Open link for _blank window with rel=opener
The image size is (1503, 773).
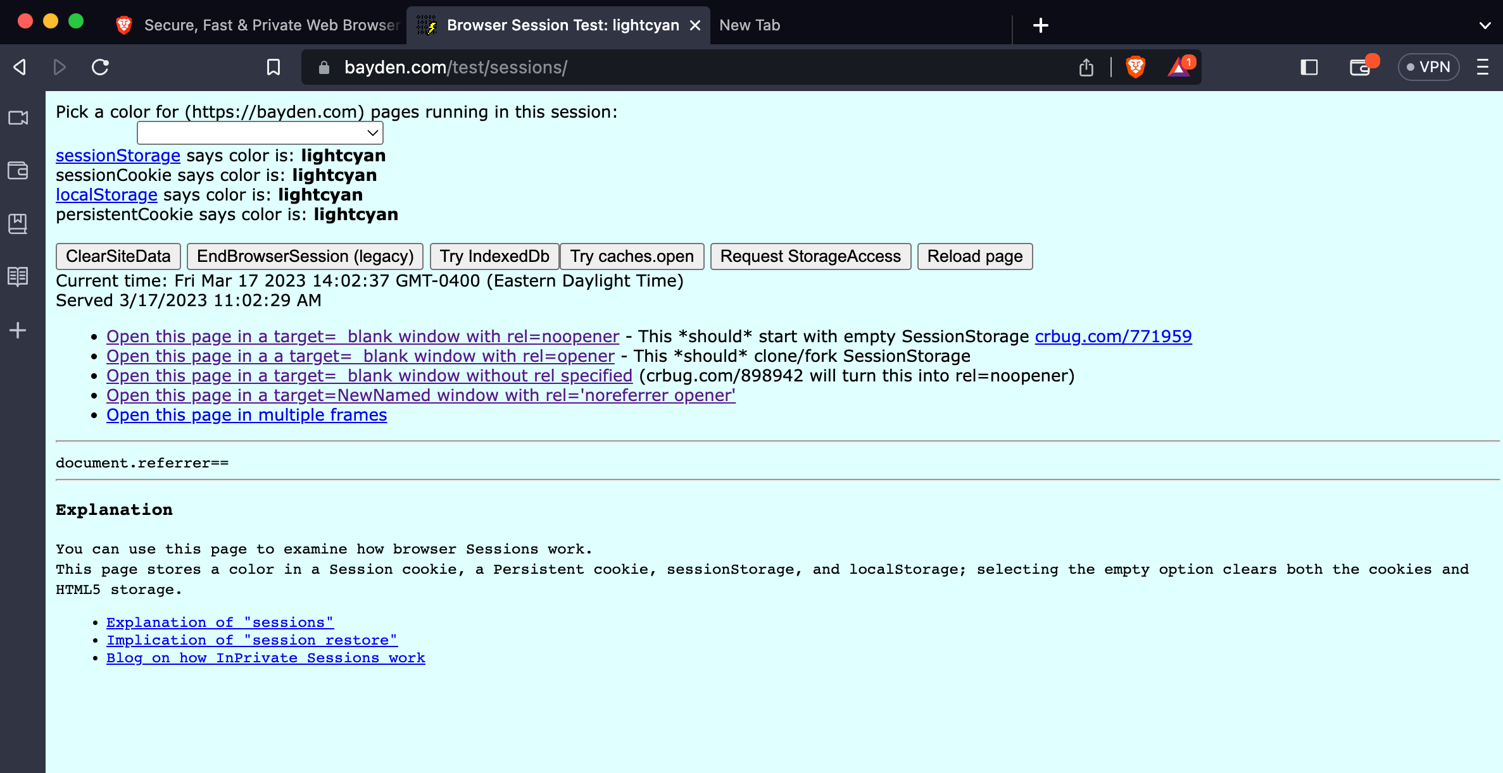pyautogui.click(x=360, y=356)
